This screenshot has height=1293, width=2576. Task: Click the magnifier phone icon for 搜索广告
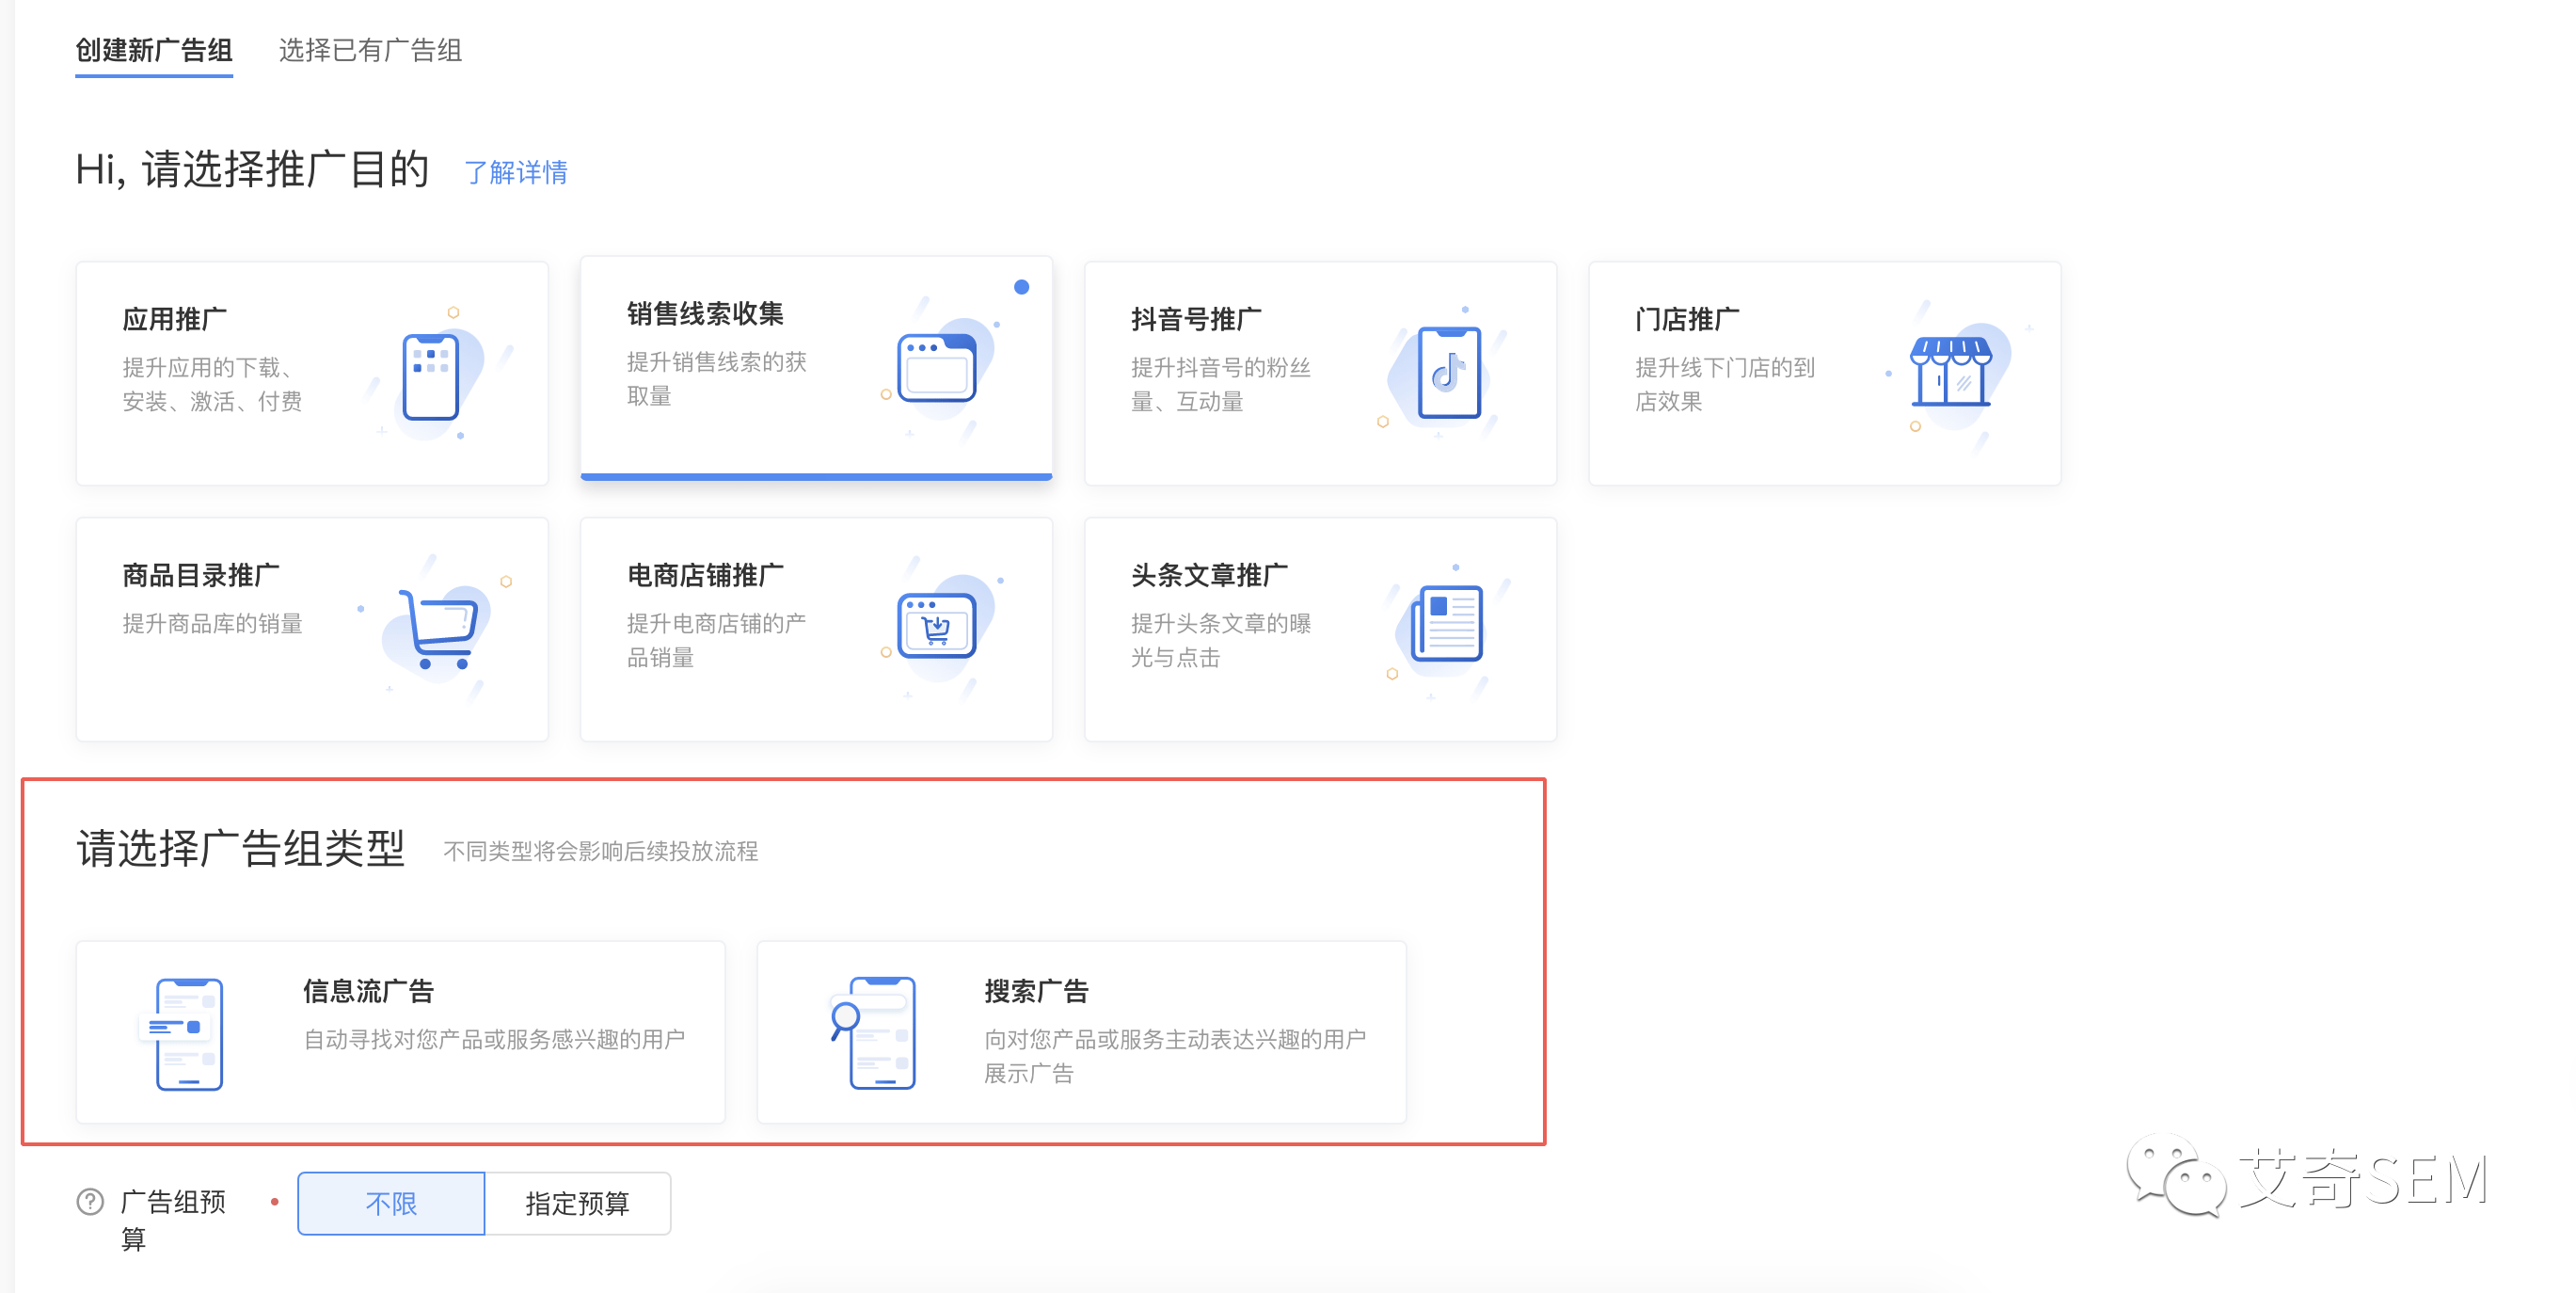(x=876, y=1033)
